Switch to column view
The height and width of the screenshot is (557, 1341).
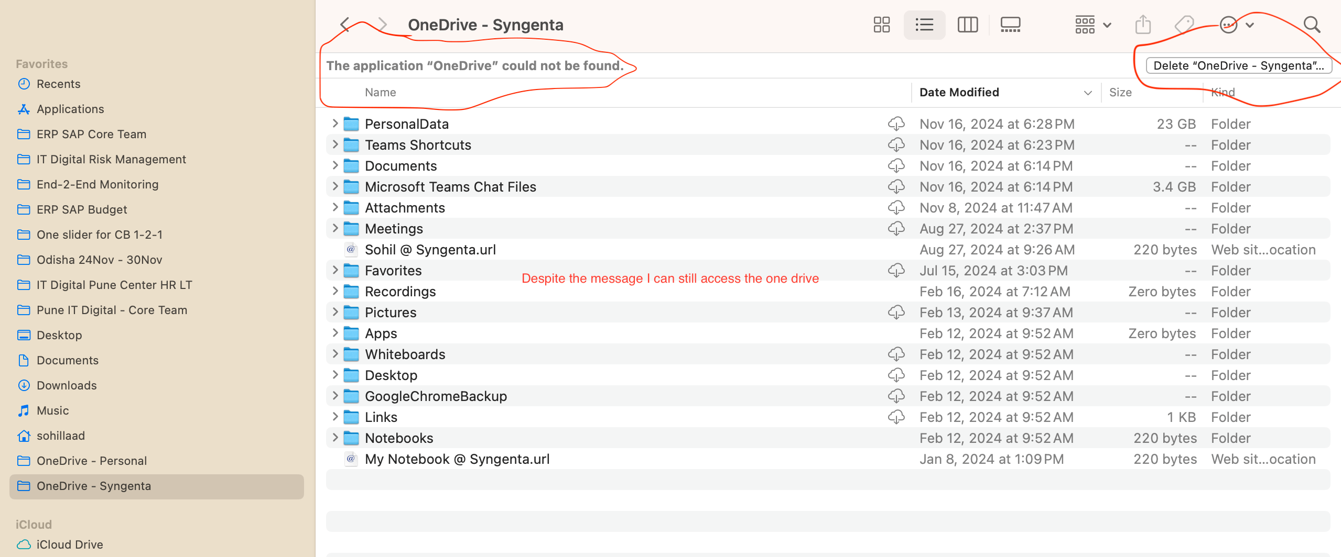tap(968, 25)
